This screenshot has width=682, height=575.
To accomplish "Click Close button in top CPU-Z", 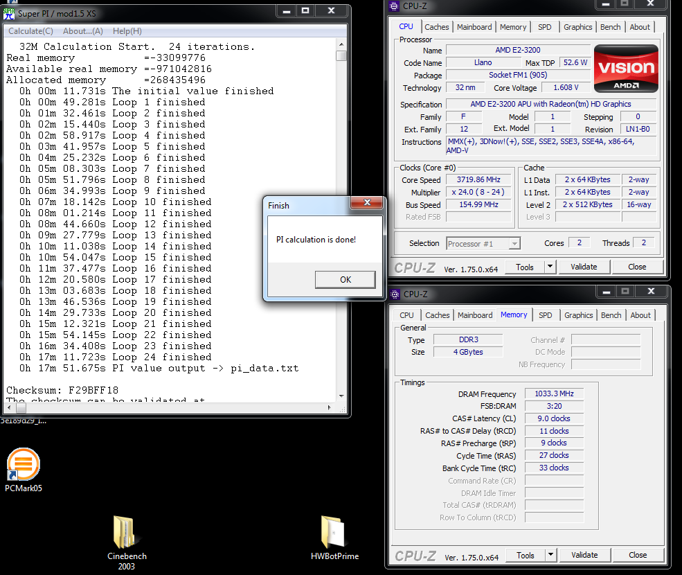I will 637,267.
